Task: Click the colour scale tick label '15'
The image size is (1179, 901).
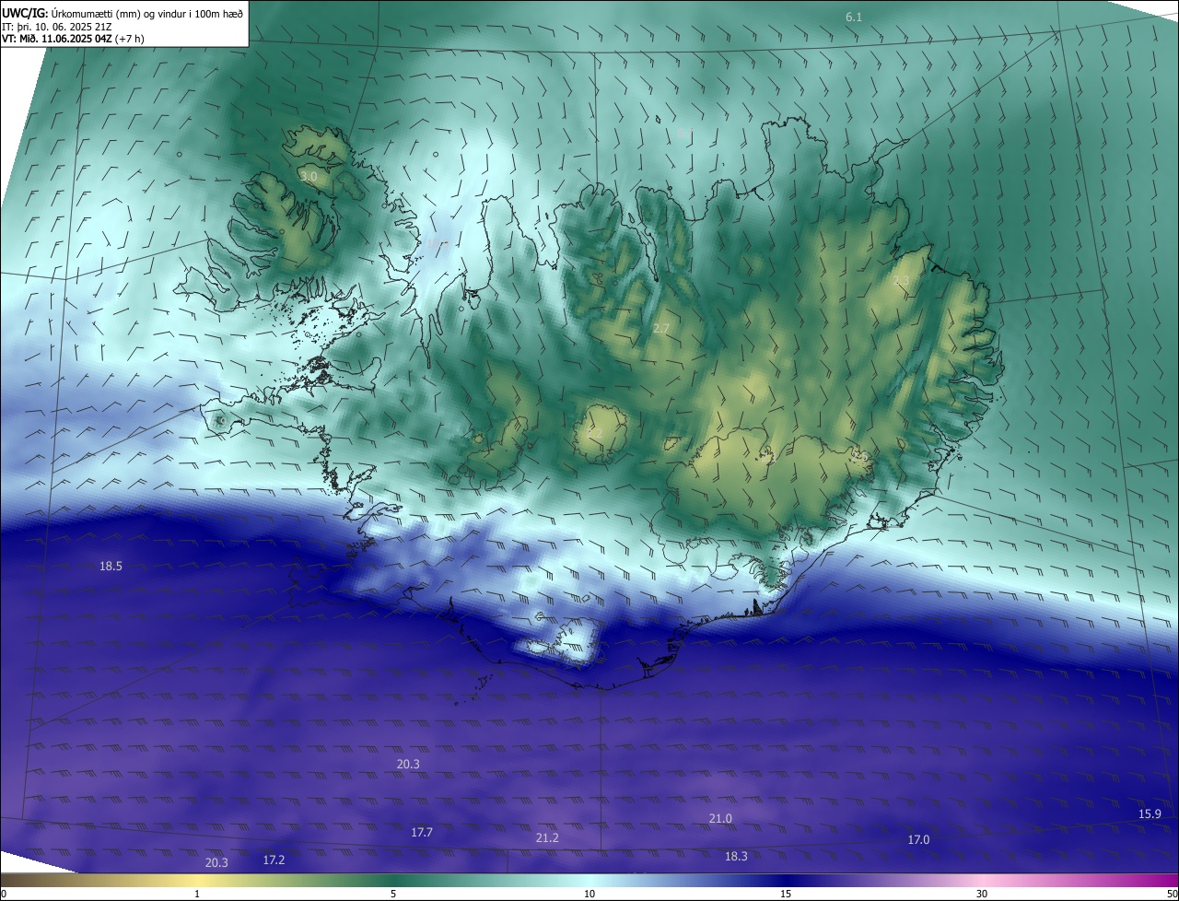Action: point(786,894)
